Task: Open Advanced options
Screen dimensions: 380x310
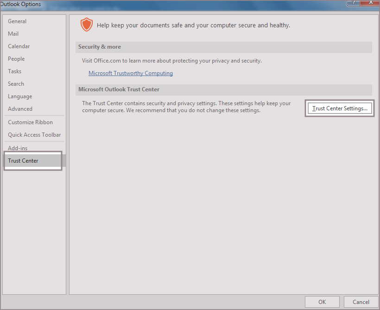Action: 20,109
